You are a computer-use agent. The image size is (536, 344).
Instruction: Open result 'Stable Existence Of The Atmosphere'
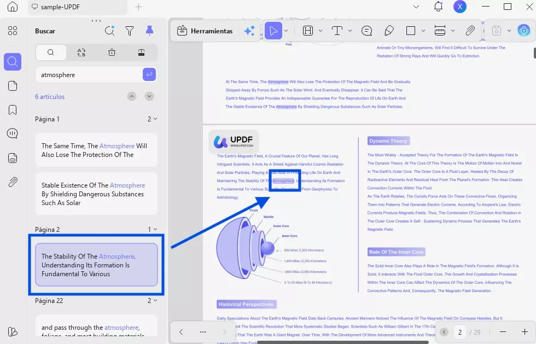pos(96,194)
